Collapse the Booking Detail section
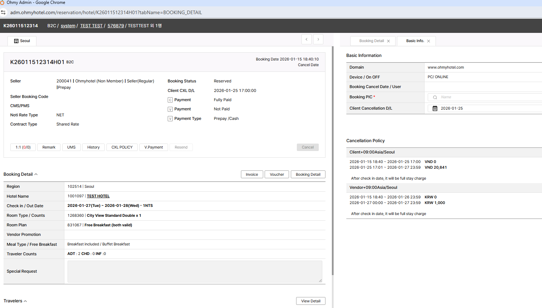This screenshot has height=308, width=542. pyautogui.click(x=36, y=174)
